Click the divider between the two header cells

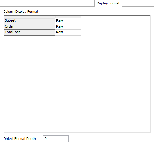[55, 17]
